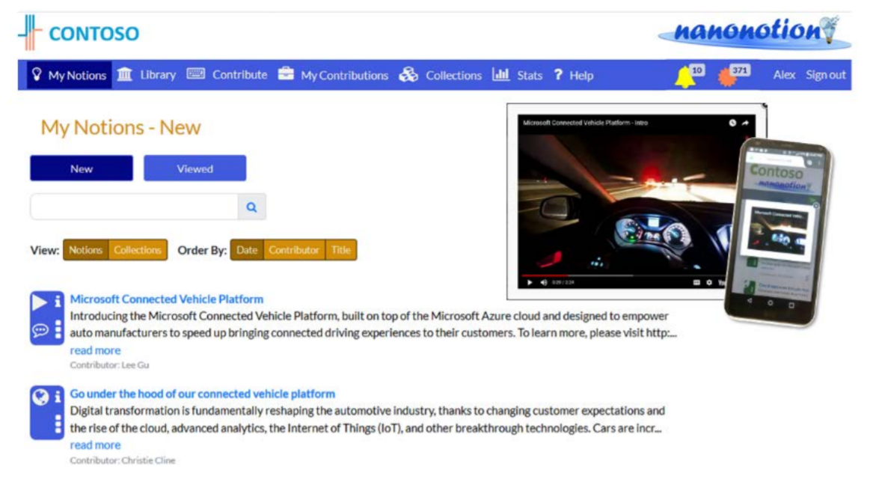The width and height of the screenshot is (882, 491).
Task: Click the video title Microsoft Connected Vehicle Platform - Intro
Action: click(586, 123)
